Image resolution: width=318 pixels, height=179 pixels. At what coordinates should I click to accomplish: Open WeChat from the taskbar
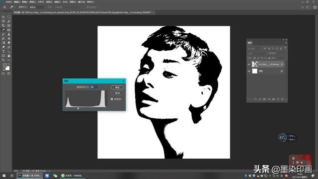(55, 176)
